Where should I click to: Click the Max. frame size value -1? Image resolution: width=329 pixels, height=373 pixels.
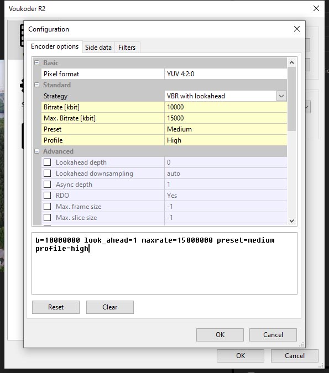coord(226,207)
